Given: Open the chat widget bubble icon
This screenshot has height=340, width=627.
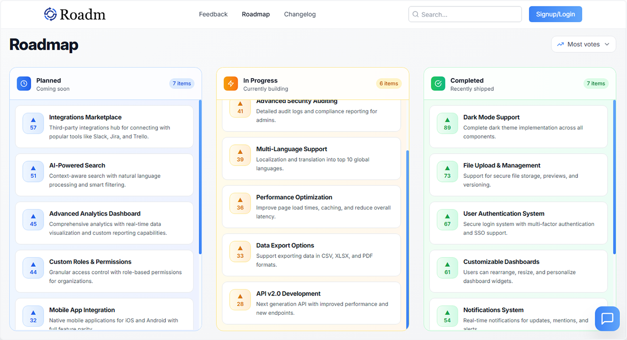Looking at the screenshot, I should 607,318.
